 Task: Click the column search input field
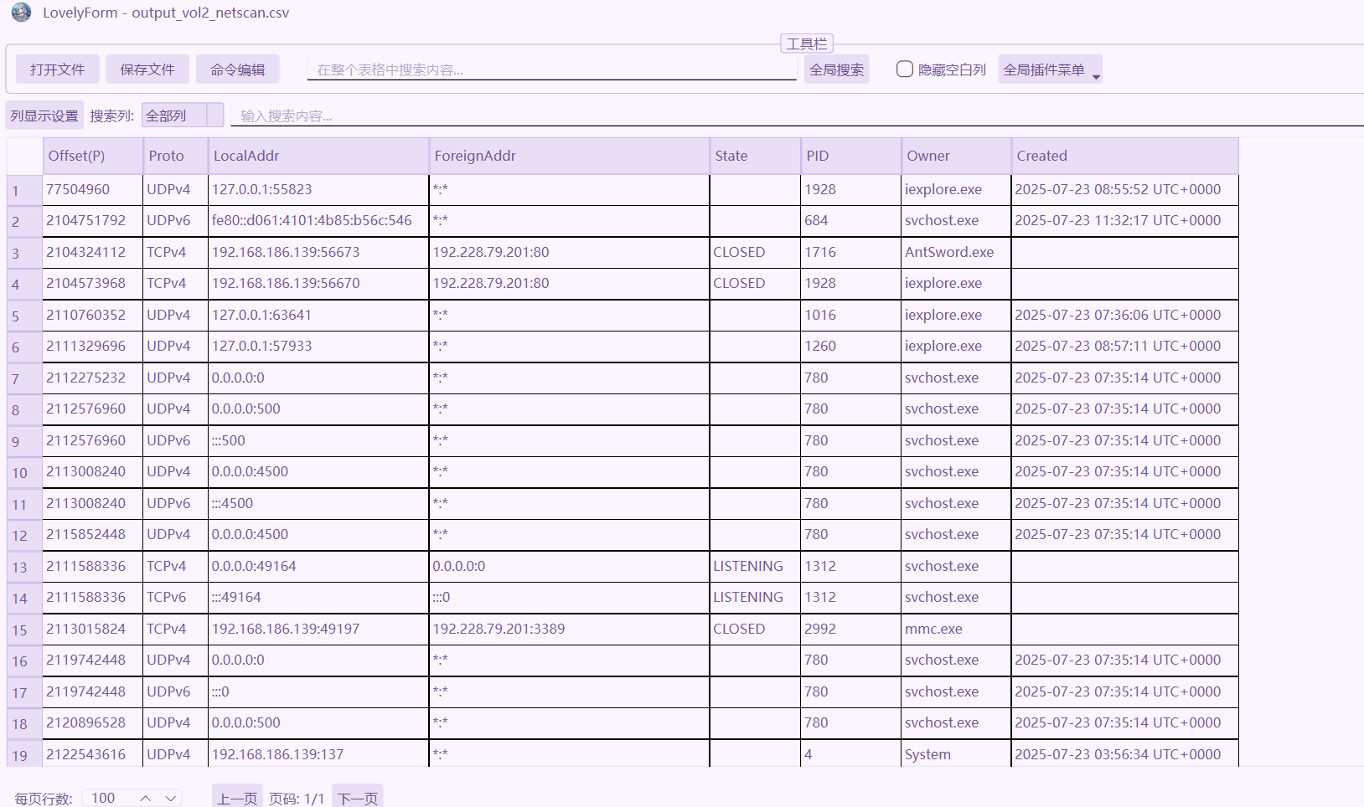(796, 116)
